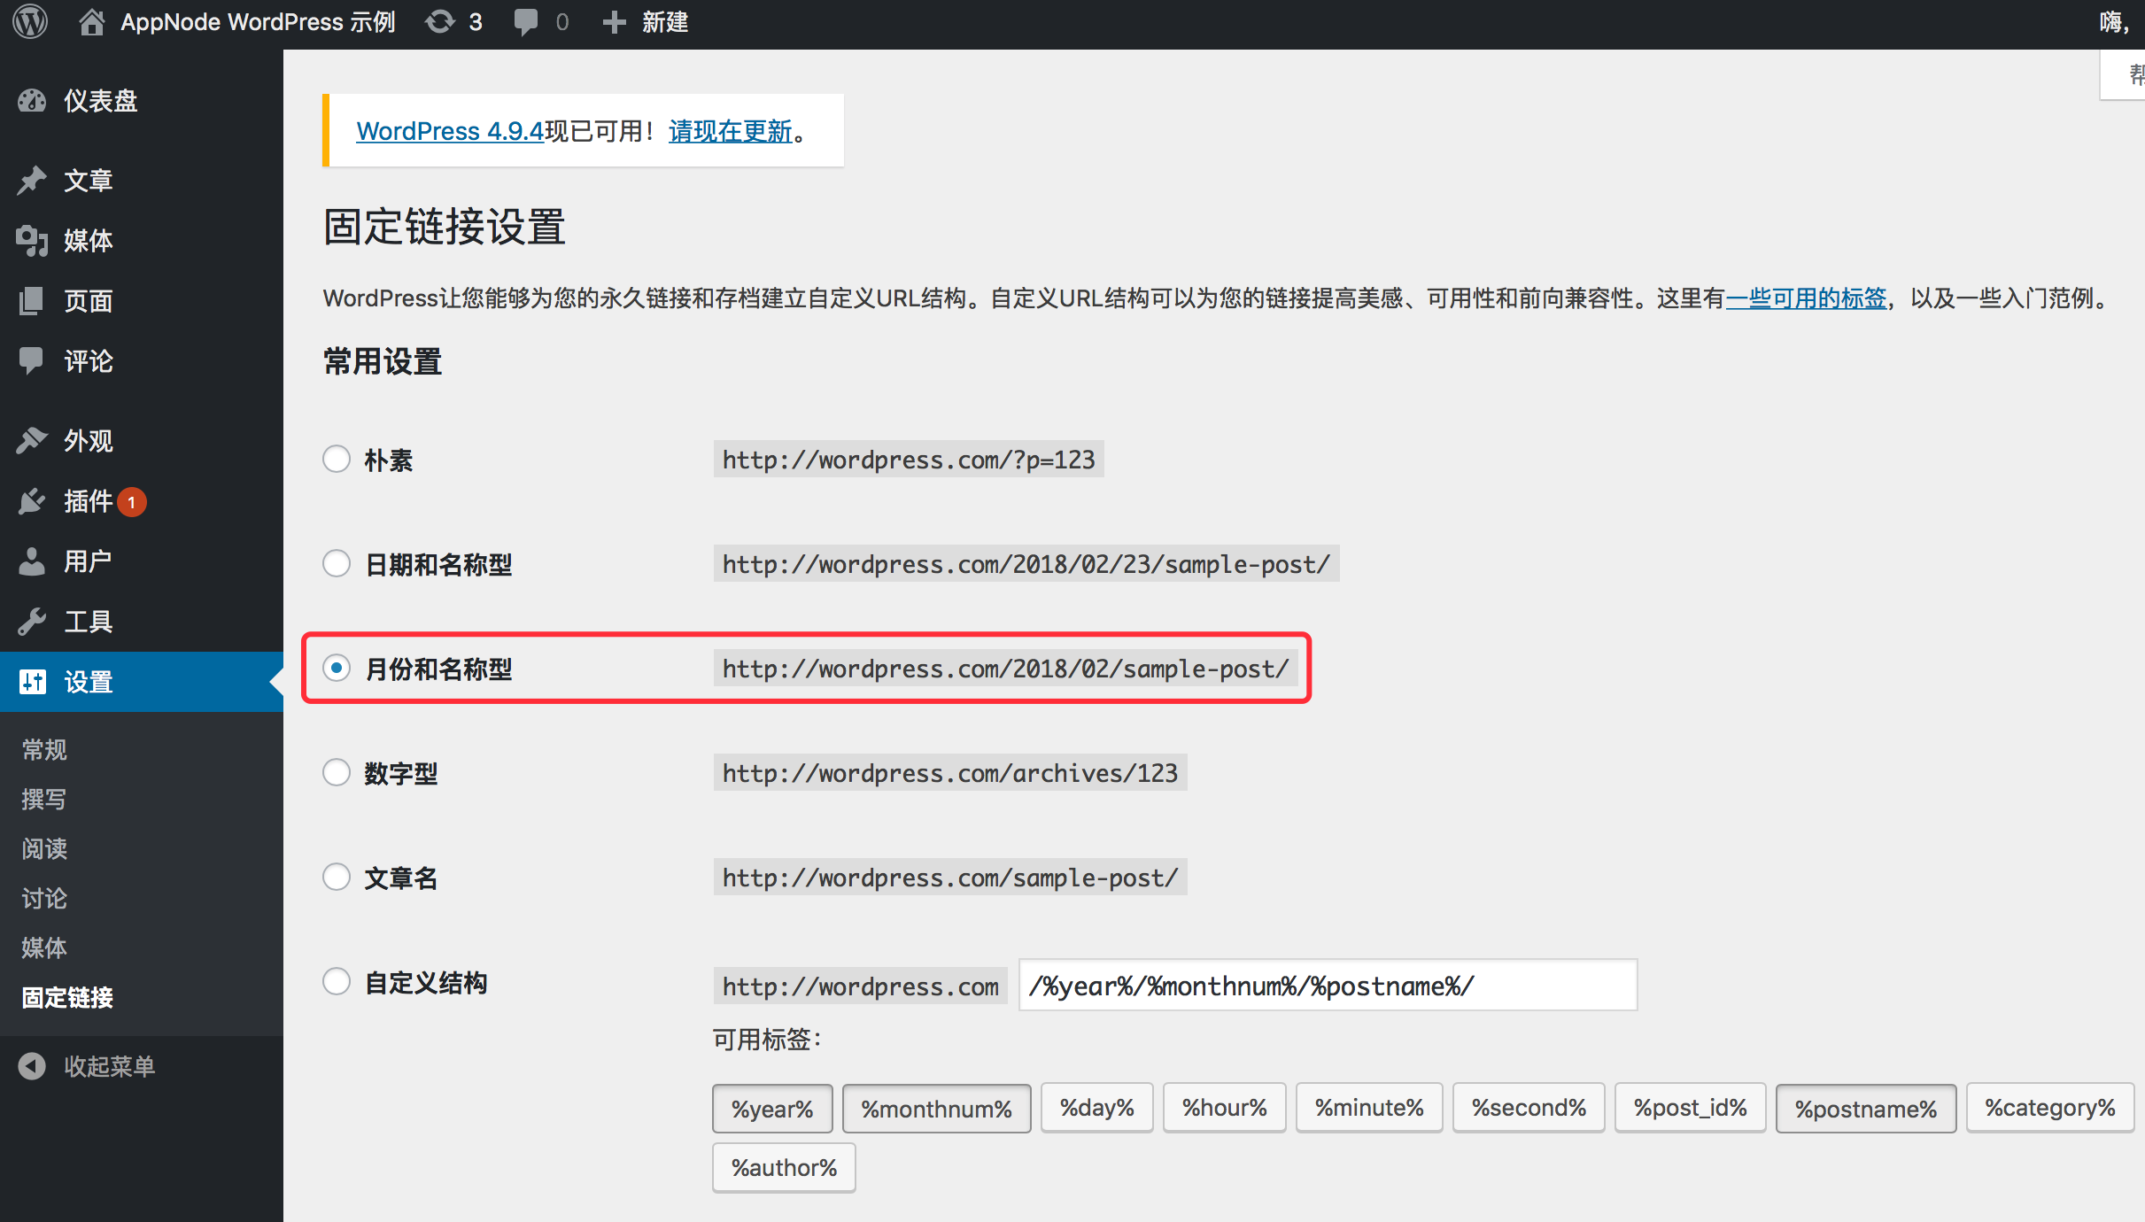Open the 用户 menu item
Image resolution: width=2145 pixels, height=1222 pixels.
pyautogui.click(x=142, y=561)
